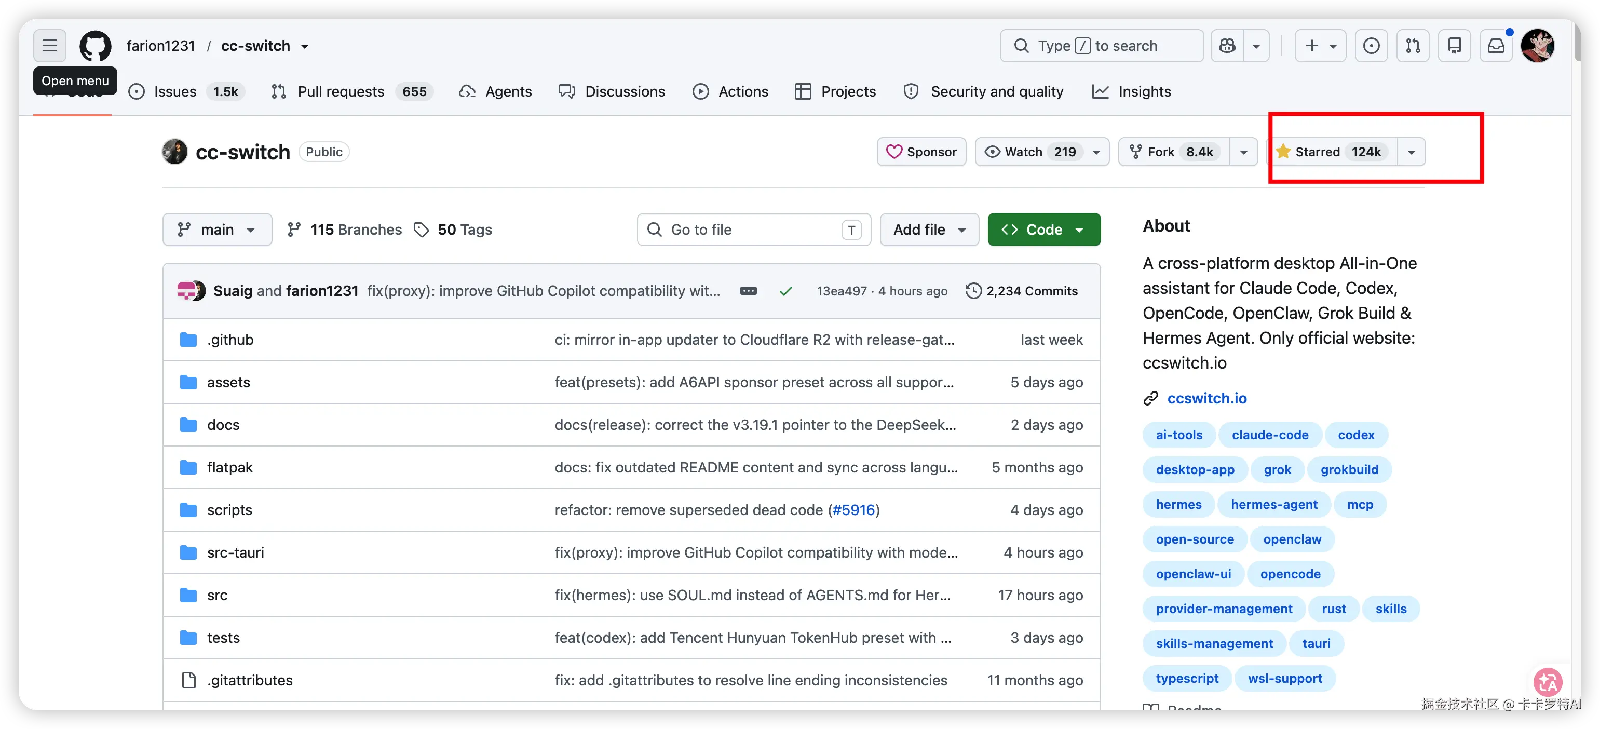Open the Create new plus dropdown

pos(1320,45)
